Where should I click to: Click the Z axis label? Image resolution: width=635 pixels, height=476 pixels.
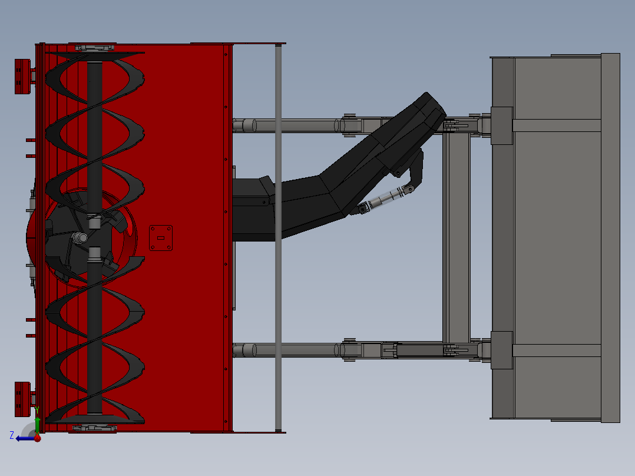click(12, 436)
